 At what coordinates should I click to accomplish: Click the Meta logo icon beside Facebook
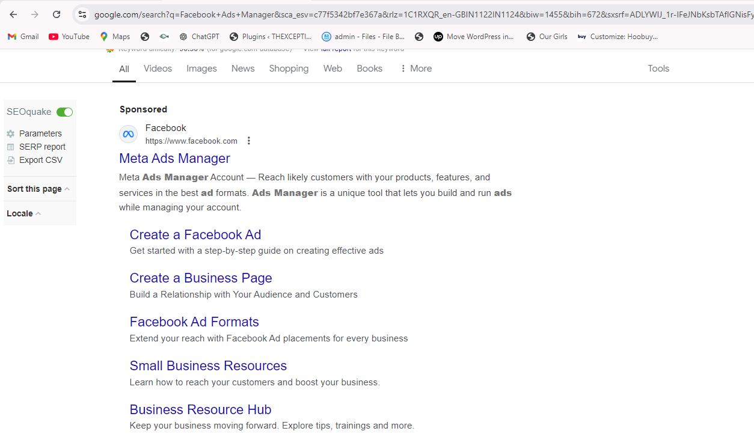coord(128,134)
